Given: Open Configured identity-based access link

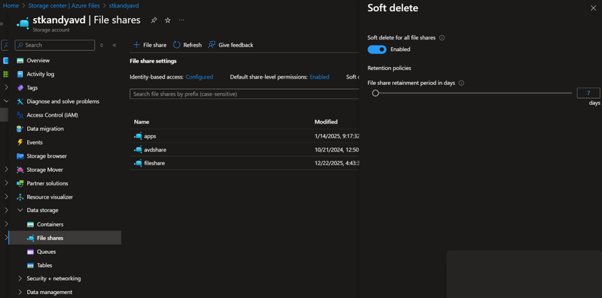Looking at the screenshot, I should (199, 77).
